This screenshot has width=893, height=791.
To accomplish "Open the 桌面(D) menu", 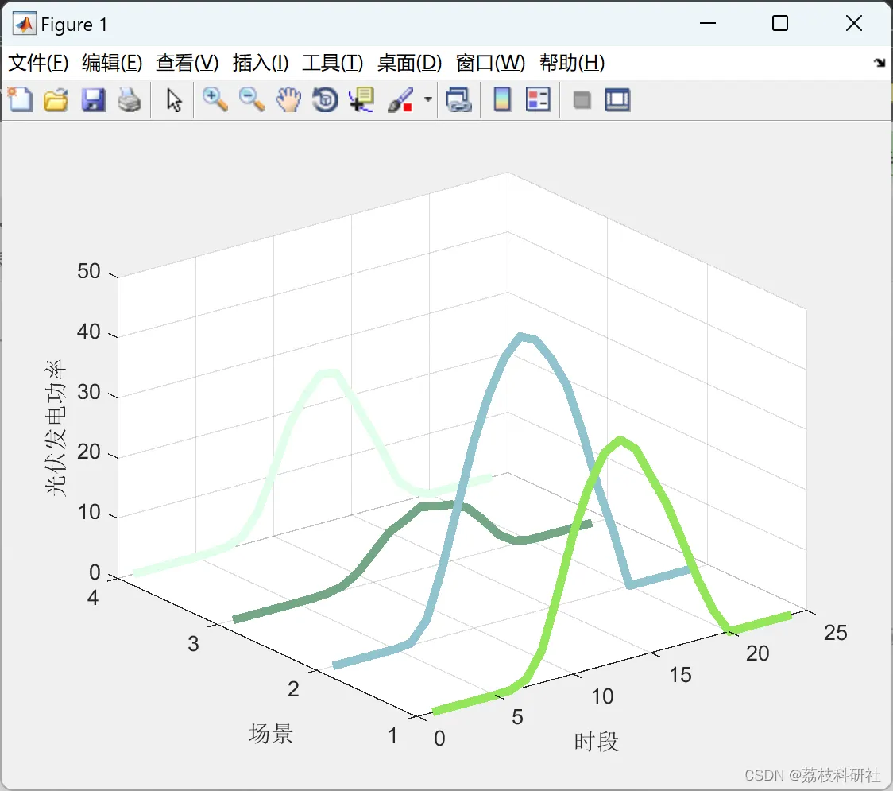I will [x=409, y=63].
